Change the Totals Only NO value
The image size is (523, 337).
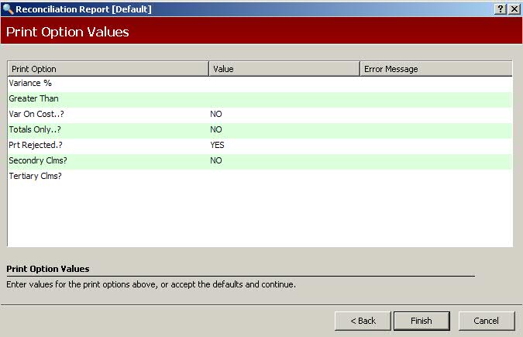click(216, 129)
